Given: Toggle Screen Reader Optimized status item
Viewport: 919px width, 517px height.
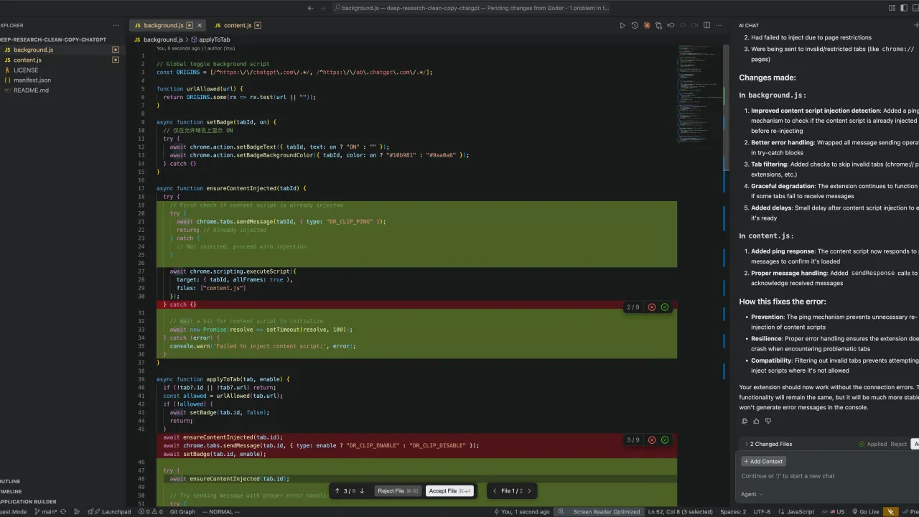Looking at the screenshot, I should coord(607,512).
